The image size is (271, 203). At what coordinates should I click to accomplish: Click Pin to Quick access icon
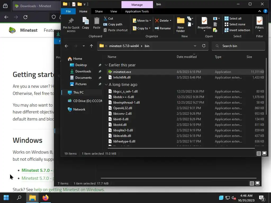(71, 25)
